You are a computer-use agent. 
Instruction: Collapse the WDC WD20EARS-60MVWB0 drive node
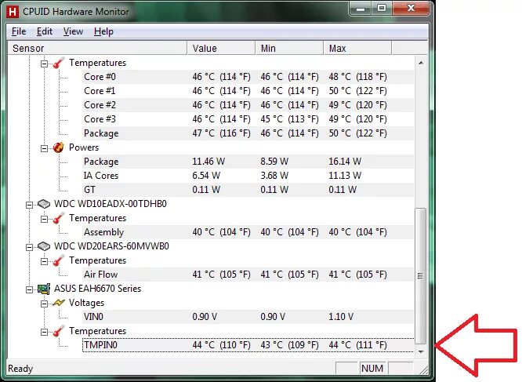29,247
